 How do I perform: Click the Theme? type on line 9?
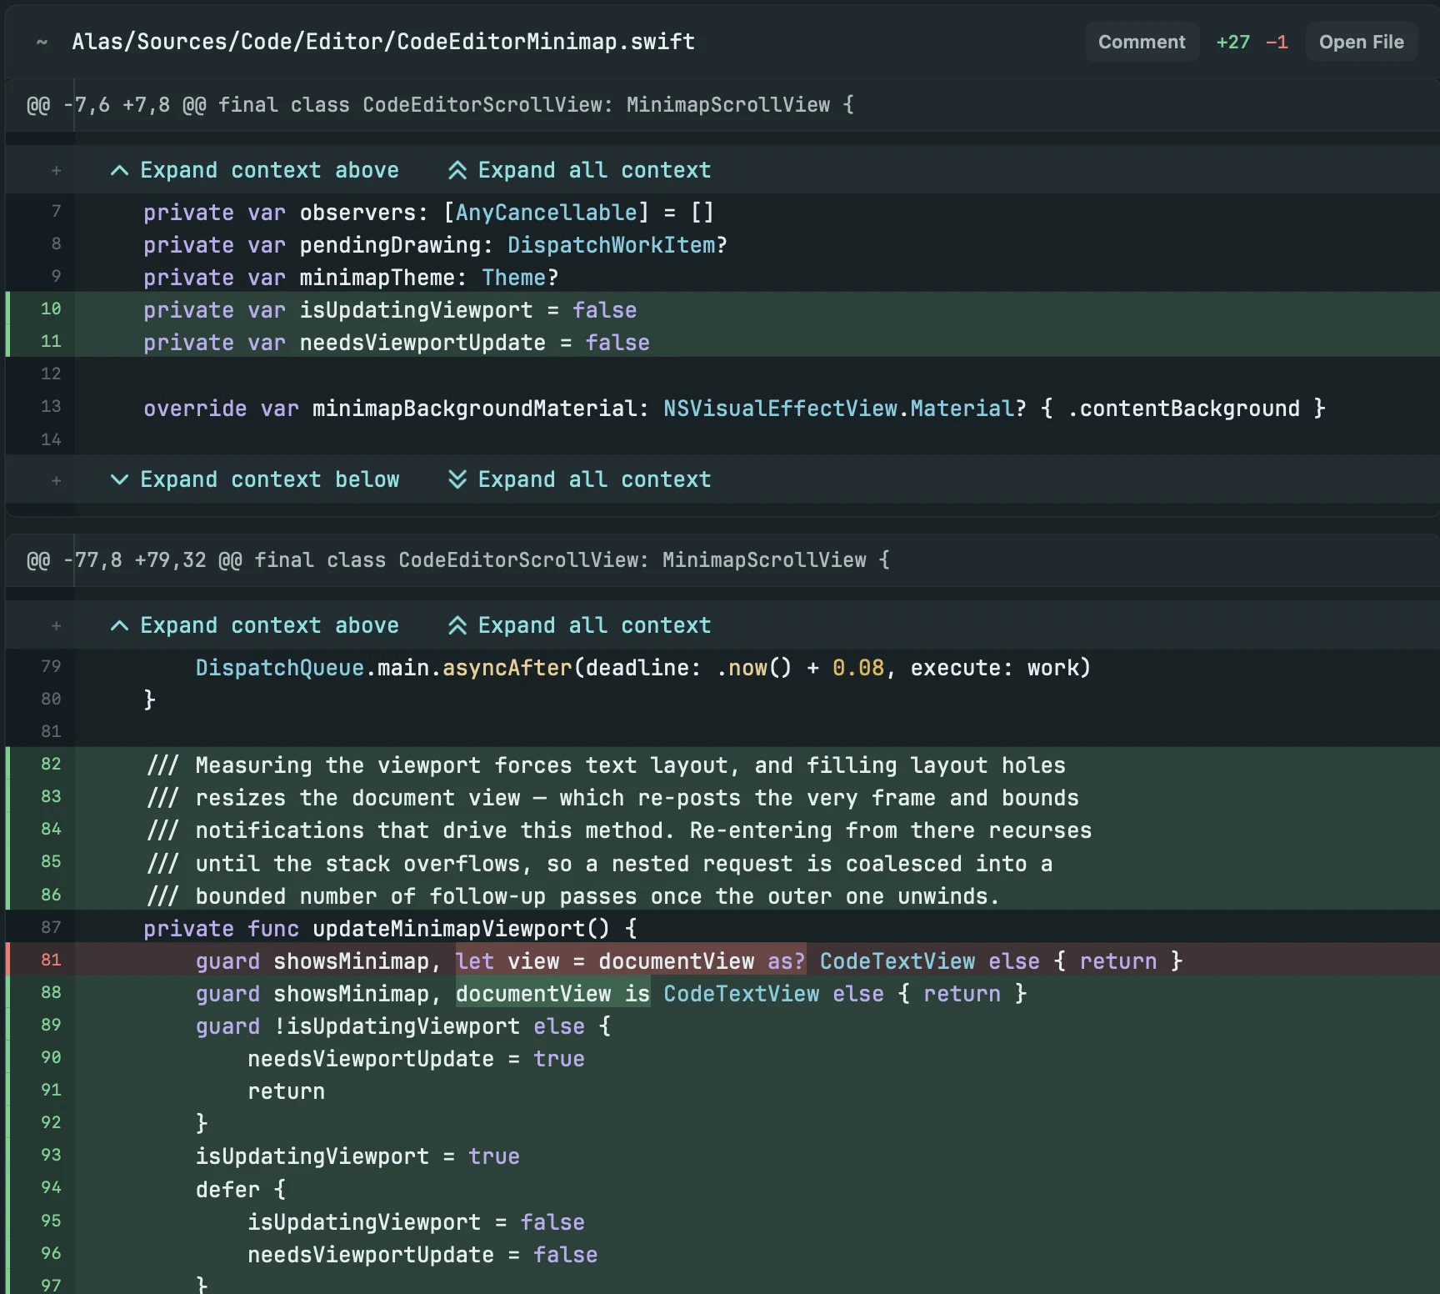pos(520,278)
